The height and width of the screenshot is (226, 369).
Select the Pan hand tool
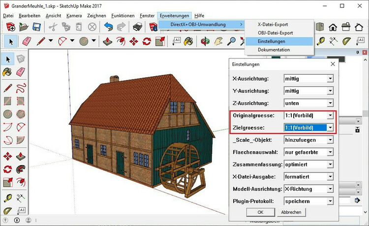(218, 41)
